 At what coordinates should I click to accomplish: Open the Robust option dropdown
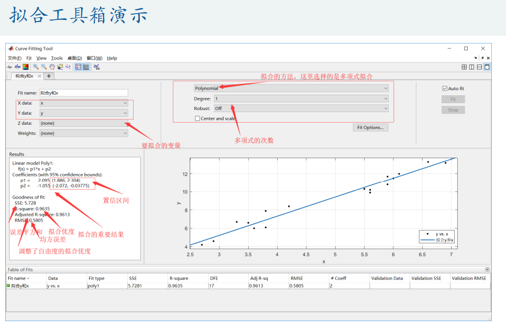tap(301, 108)
